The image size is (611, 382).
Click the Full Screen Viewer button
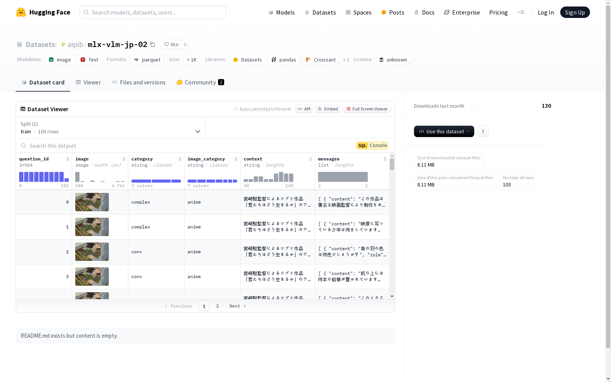coord(367,109)
